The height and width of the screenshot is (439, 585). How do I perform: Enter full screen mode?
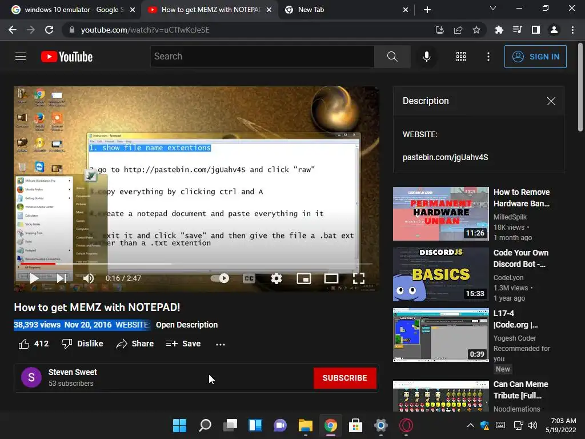coord(359,278)
